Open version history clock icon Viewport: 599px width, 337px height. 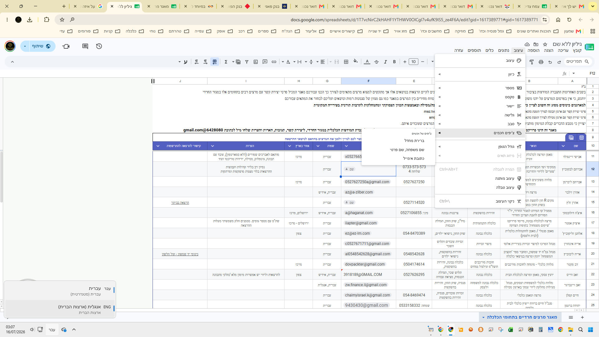pos(99,46)
